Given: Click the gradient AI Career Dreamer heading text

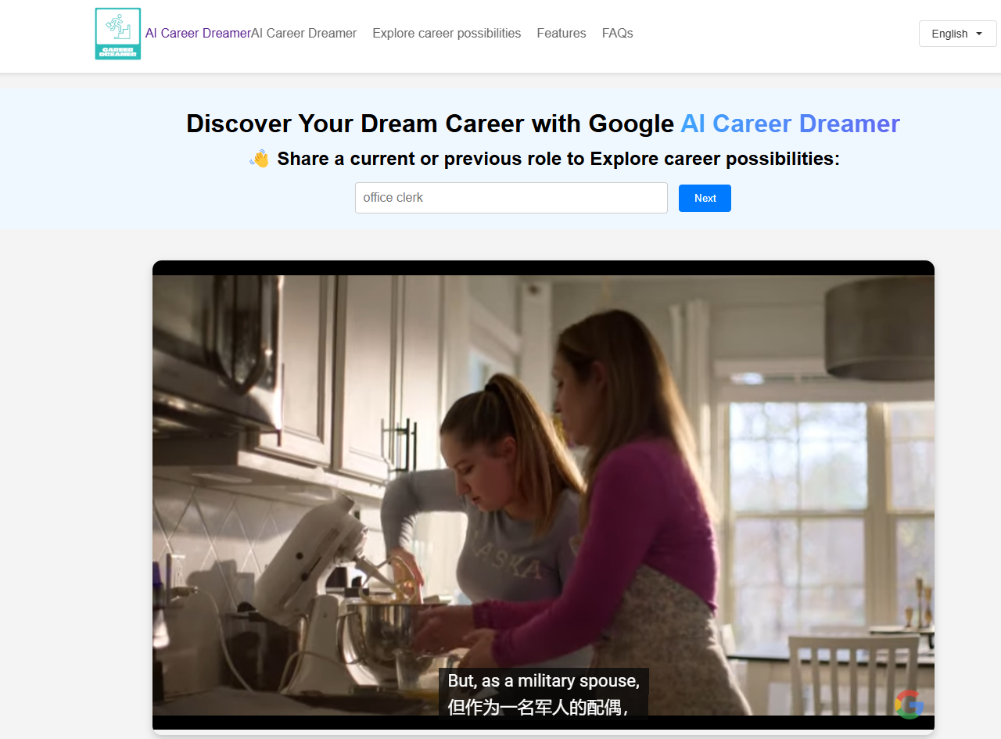Looking at the screenshot, I should coord(790,124).
